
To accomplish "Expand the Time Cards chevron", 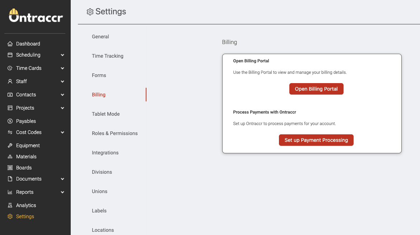I will [x=62, y=68].
